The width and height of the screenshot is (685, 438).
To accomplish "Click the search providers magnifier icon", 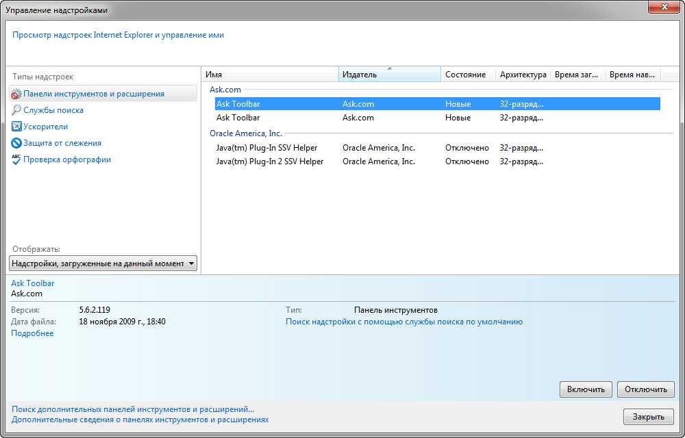I will (x=16, y=110).
